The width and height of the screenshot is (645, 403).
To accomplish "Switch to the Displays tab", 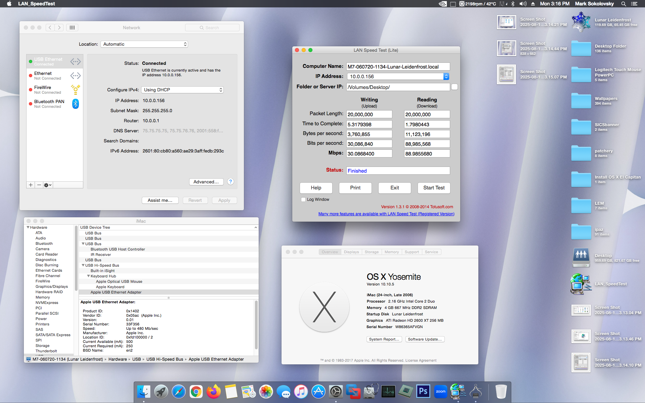I will point(351,252).
